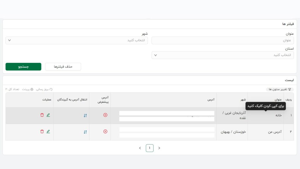This screenshot has height=169, width=300.
Task: Clear filters with حذف فیلترها button
Action: click(x=63, y=67)
